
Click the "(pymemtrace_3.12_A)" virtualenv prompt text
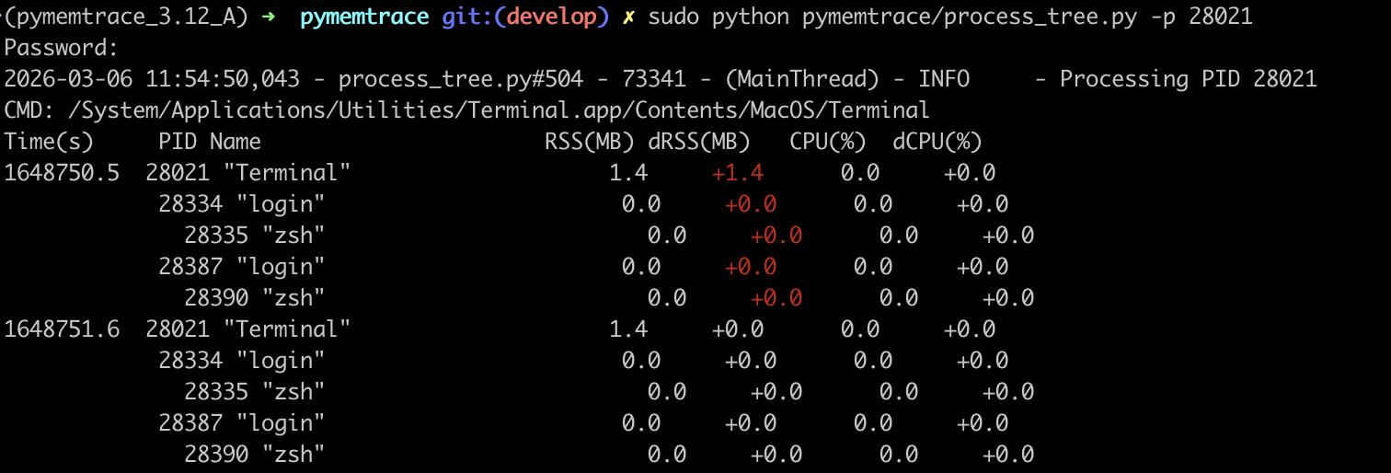[125, 17]
